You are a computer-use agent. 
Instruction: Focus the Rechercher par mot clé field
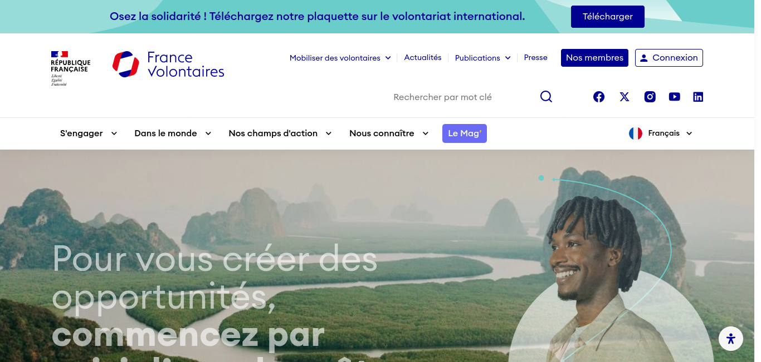point(462,97)
